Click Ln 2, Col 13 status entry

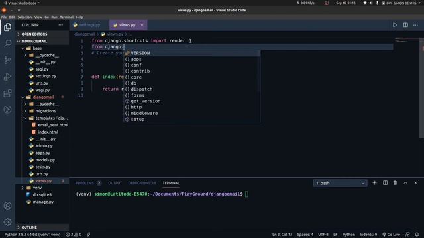282,235
